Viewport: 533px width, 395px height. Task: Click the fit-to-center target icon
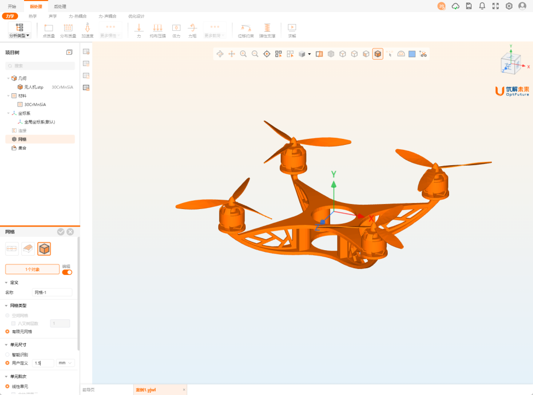pos(267,54)
